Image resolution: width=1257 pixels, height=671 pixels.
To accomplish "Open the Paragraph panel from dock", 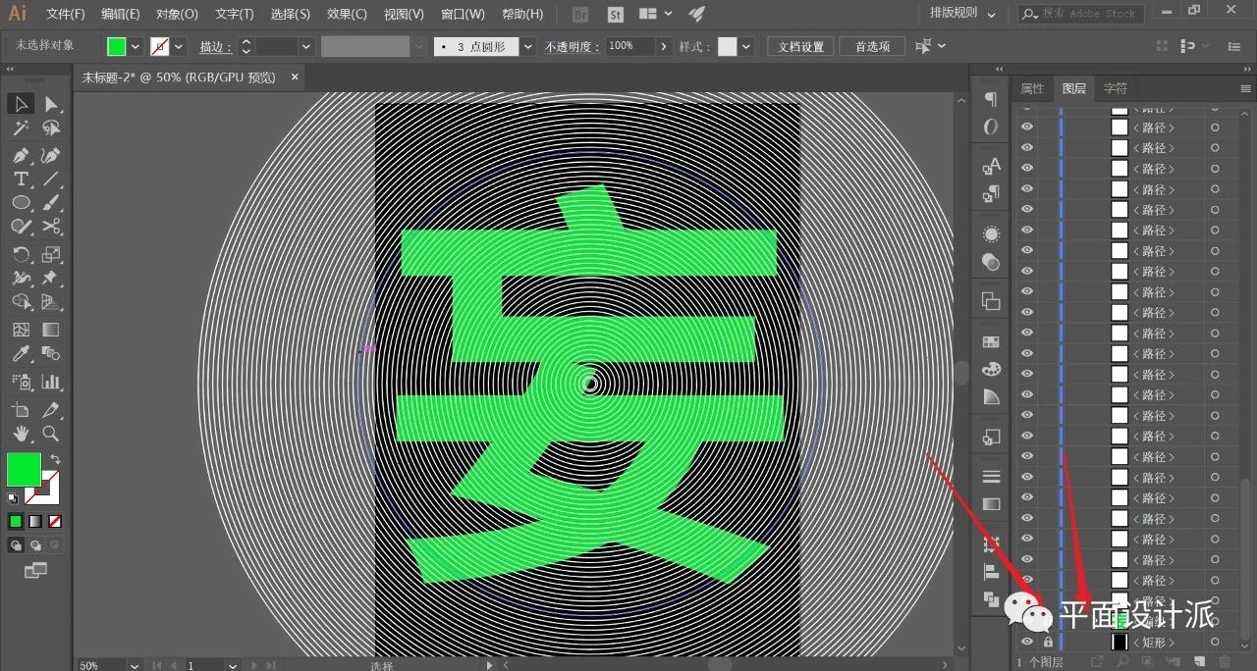I will [x=991, y=99].
